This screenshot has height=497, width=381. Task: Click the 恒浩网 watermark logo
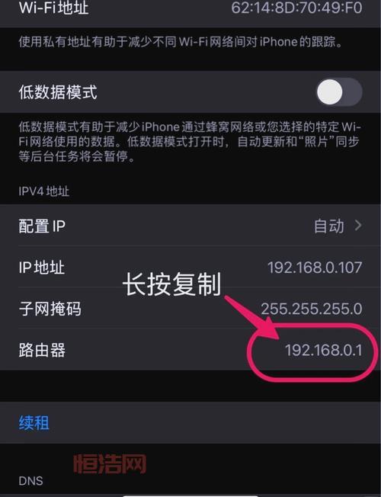tap(110, 464)
